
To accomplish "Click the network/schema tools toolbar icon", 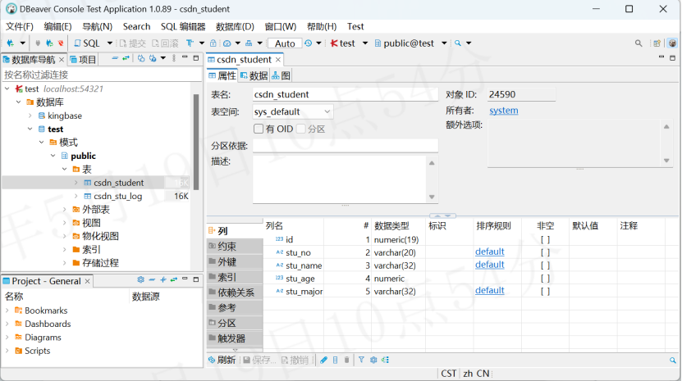I will [x=249, y=43].
